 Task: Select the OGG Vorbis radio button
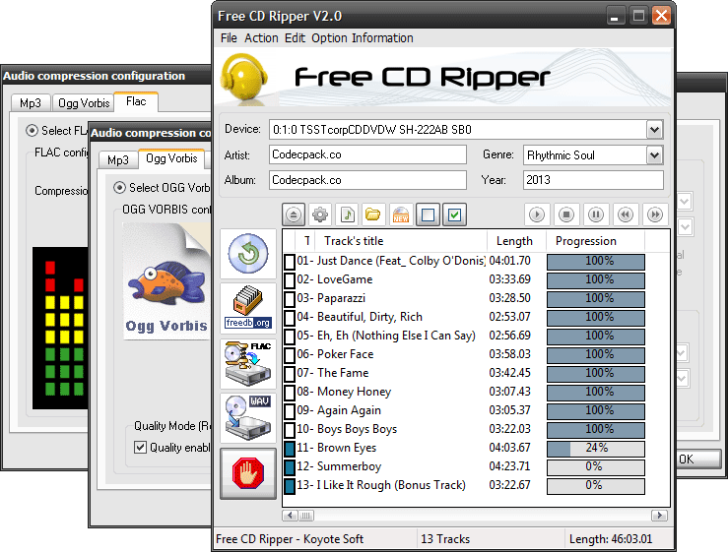point(119,188)
